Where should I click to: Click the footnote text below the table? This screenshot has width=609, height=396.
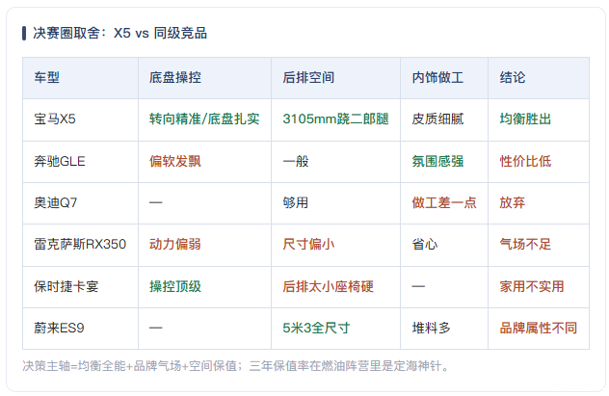pyautogui.click(x=236, y=366)
